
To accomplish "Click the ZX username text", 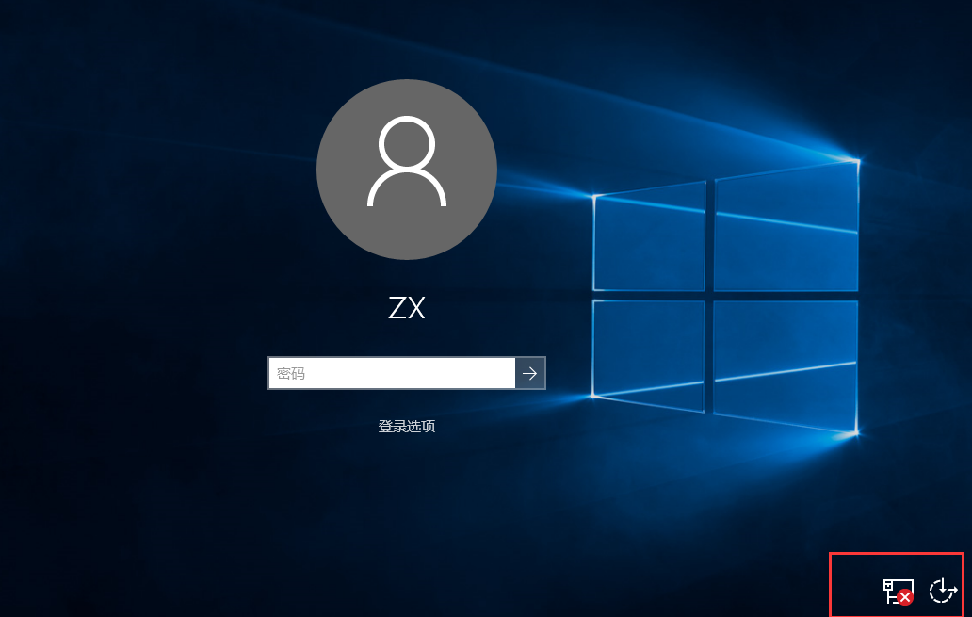I will pyautogui.click(x=407, y=308).
